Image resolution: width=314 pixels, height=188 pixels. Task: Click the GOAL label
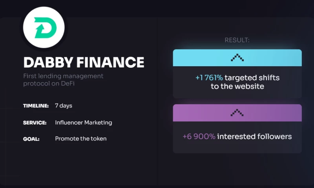31,139
